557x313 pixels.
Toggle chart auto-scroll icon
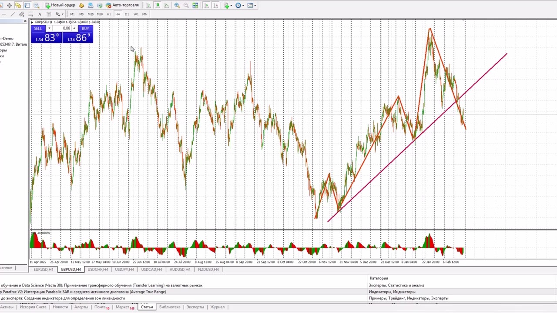click(206, 5)
